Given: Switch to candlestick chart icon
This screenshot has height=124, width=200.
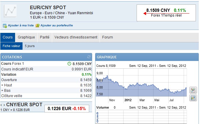Looking at the screenshot, I should click(193, 98).
